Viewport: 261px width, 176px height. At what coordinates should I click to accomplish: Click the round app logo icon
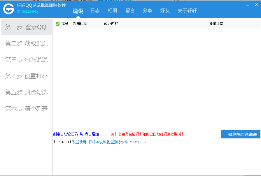[9, 9]
